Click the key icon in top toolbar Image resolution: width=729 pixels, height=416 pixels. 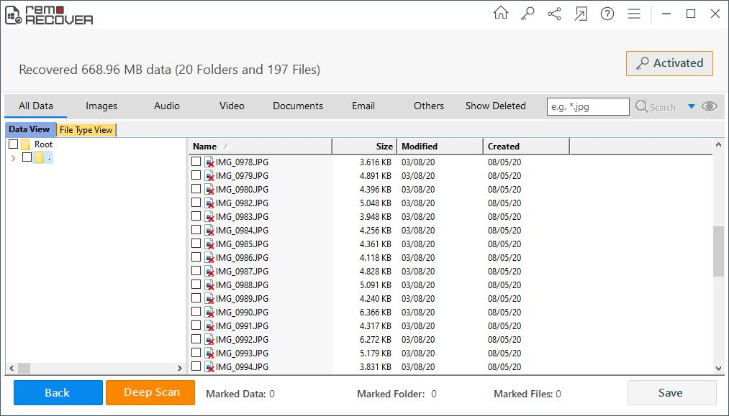pos(527,14)
